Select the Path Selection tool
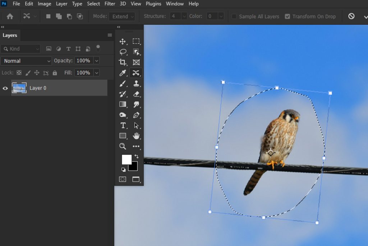Image resolution: width=368 pixels, height=246 pixels. 136,126
